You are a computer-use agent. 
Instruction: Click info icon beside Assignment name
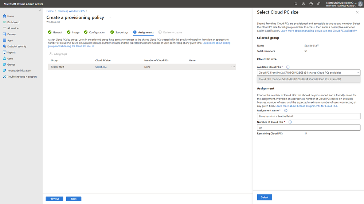click(286, 110)
